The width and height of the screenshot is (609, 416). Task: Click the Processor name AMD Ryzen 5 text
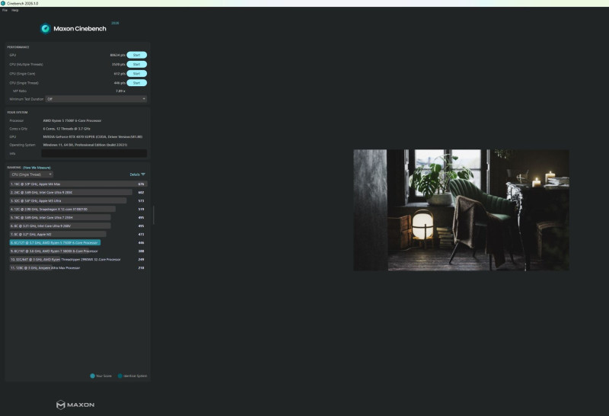pos(72,120)
